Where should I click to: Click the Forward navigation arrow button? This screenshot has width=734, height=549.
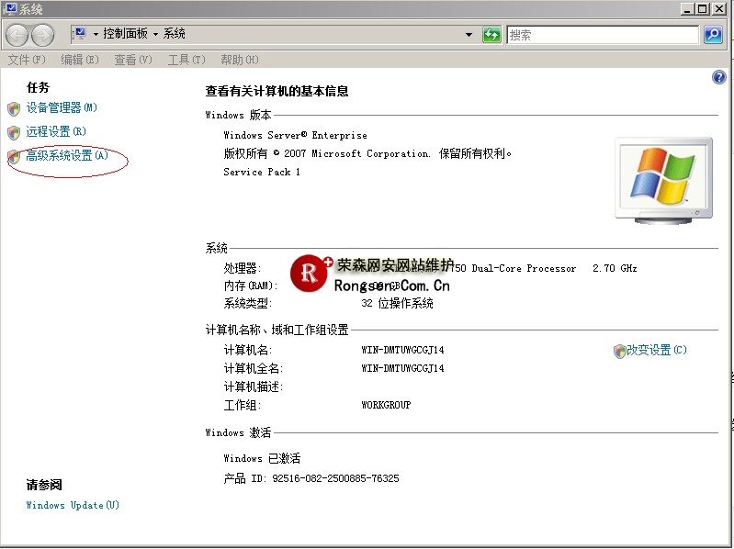[x=42, y=35]
